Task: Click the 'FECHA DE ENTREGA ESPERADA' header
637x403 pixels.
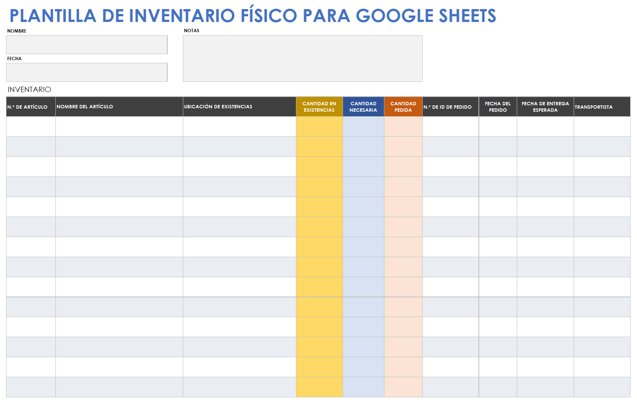Action: coord(546,107)
